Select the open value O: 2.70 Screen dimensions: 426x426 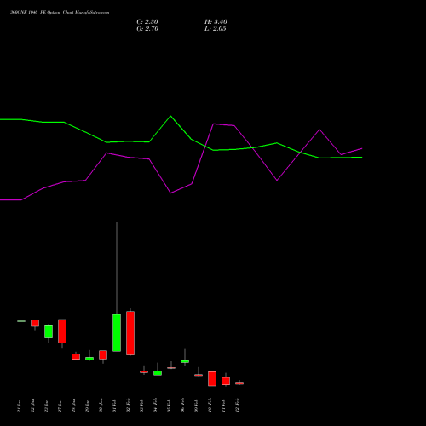tap(147, 29)
